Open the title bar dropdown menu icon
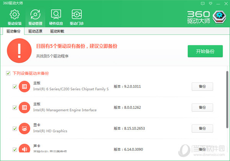The height and width of the screenshot is (161, 230). coord(210,3)
